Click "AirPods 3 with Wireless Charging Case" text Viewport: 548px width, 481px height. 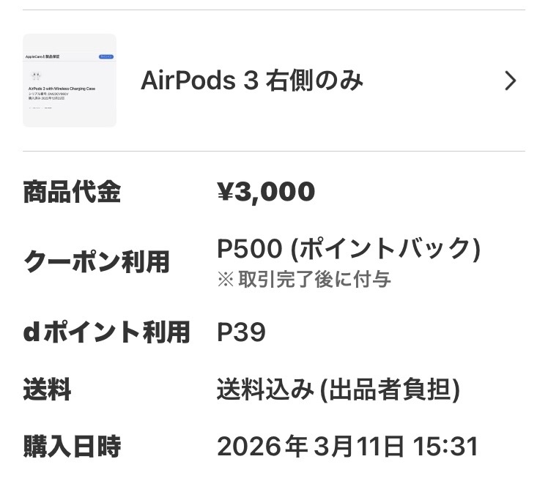pyautogui.click(x=62, y=89)
